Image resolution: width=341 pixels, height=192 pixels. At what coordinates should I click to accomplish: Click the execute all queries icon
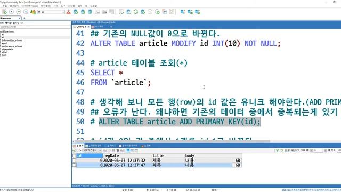click(x=19, y=12)
